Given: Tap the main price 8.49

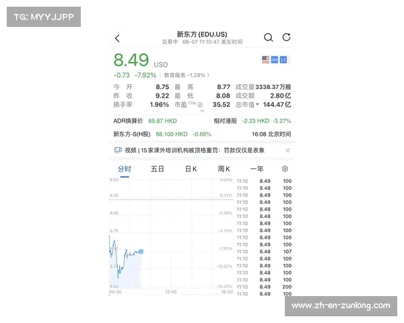Looking at the screenshot, I should click(131, 60).
